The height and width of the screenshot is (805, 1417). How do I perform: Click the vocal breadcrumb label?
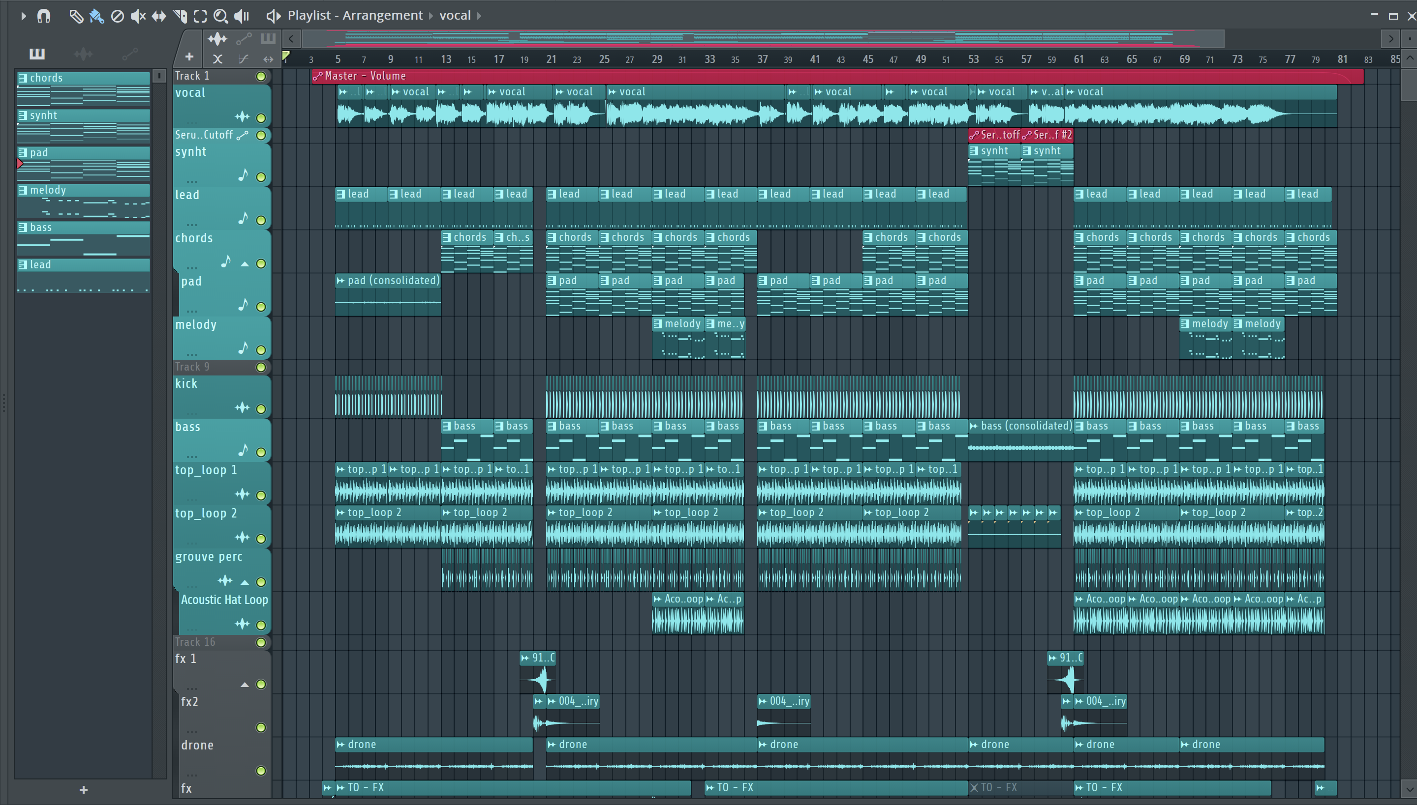(455, 16)
